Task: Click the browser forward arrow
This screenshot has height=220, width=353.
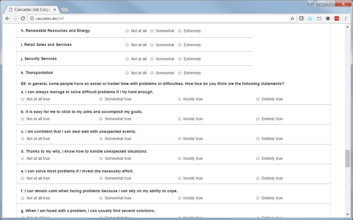Action: (15, 18)
